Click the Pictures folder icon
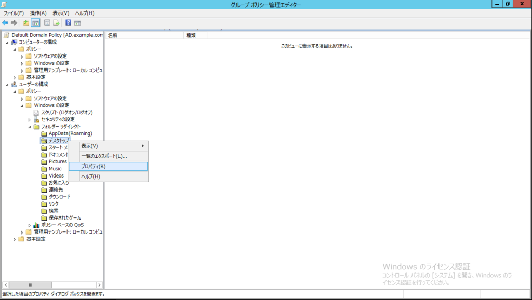 coord(44,162)
